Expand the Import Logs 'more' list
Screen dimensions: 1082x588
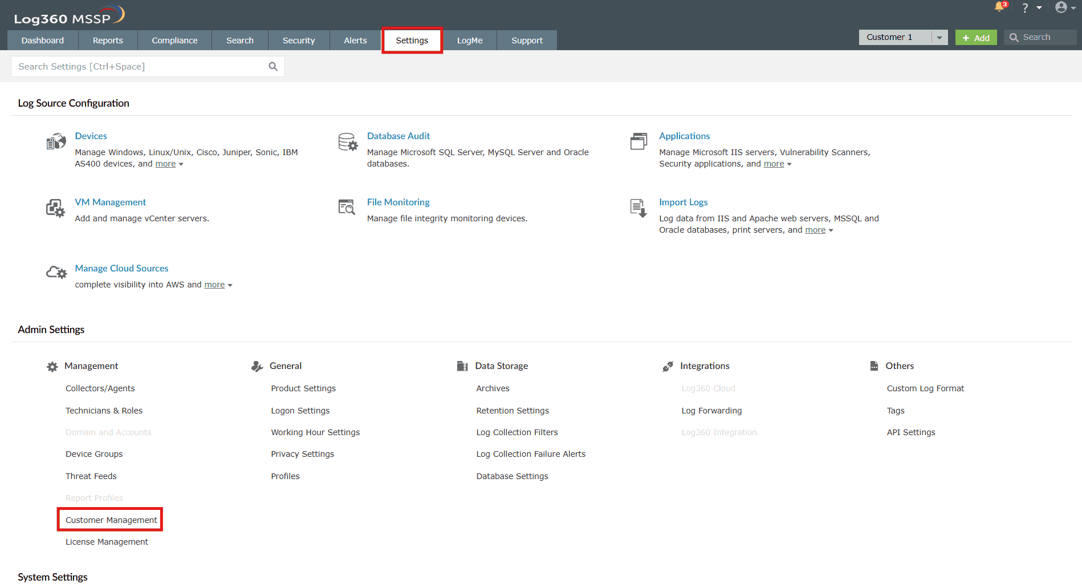(x=819, y=230)
